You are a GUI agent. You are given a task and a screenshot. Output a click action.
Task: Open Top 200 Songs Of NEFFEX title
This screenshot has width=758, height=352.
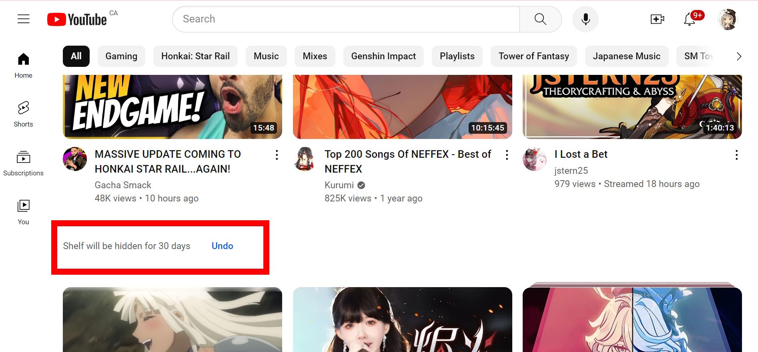(x=408, y=161)
